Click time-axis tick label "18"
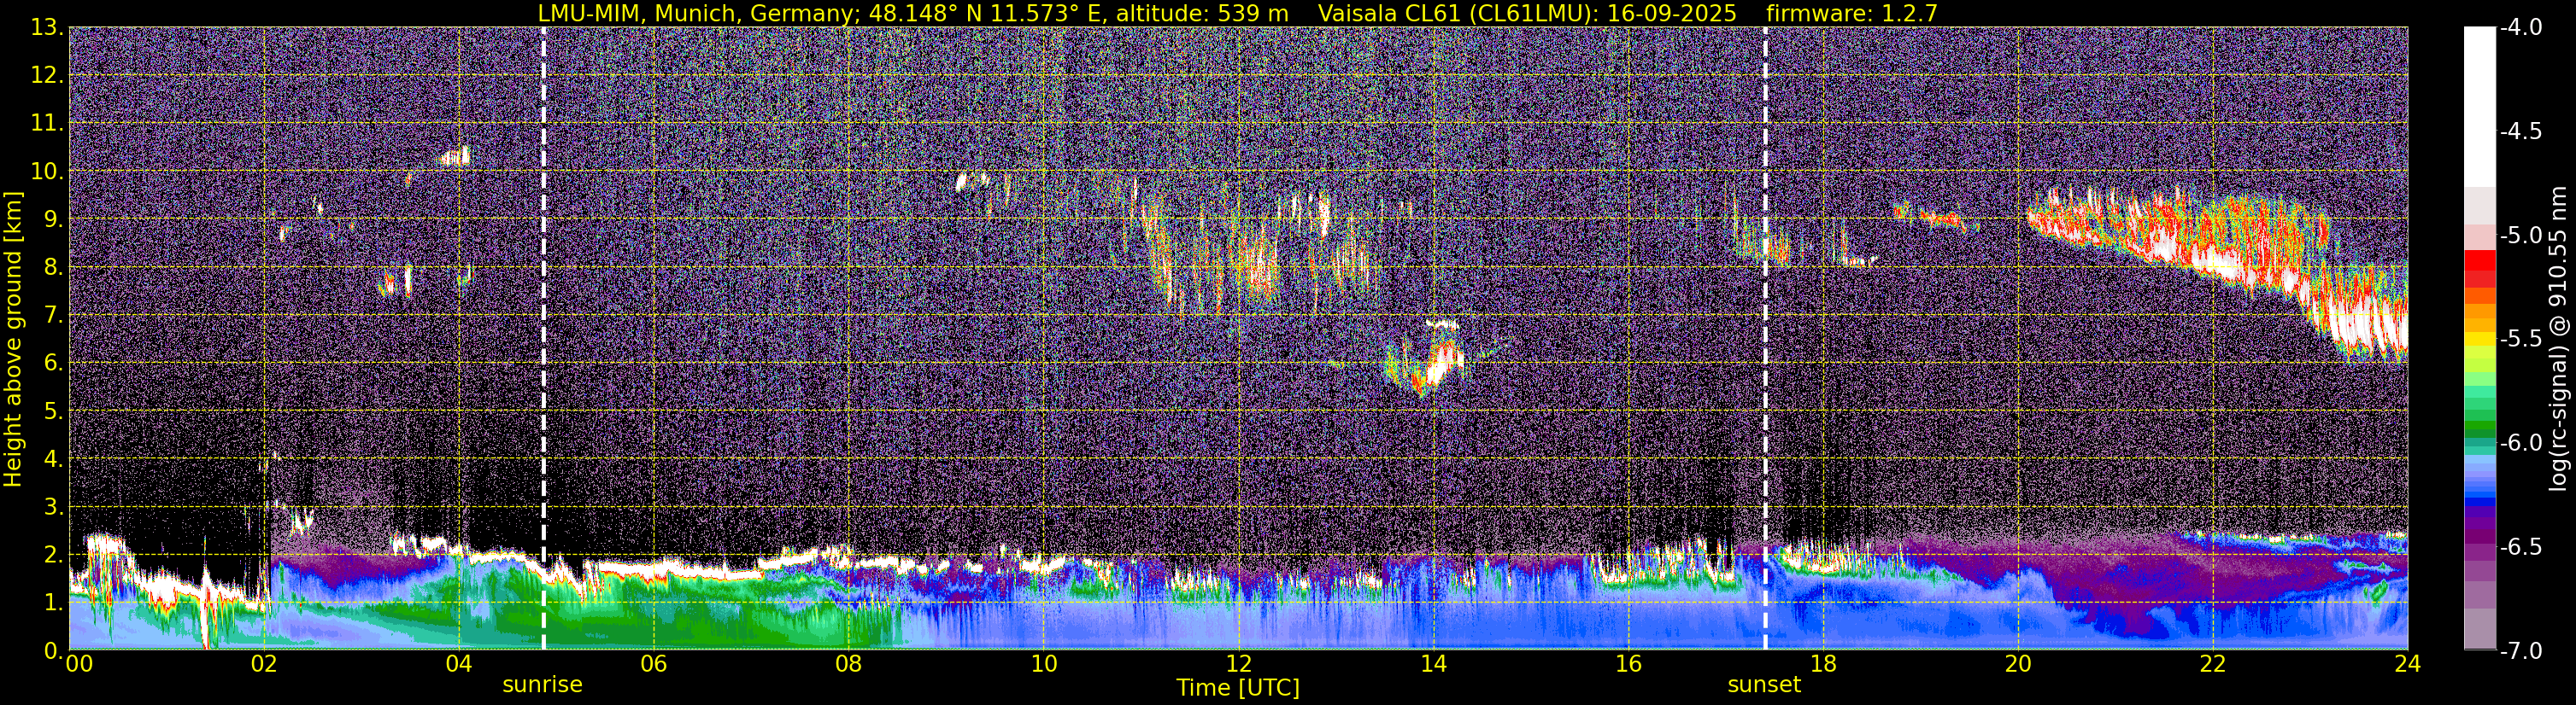Viewport: 2576px width, 705px height. point(1823,664)
